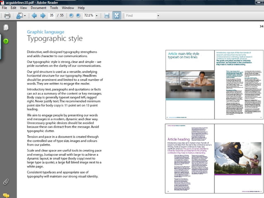The image size is (264, 198).
Task: Open the Pages panel in the sidebar
Action: (x=6, y=27)
